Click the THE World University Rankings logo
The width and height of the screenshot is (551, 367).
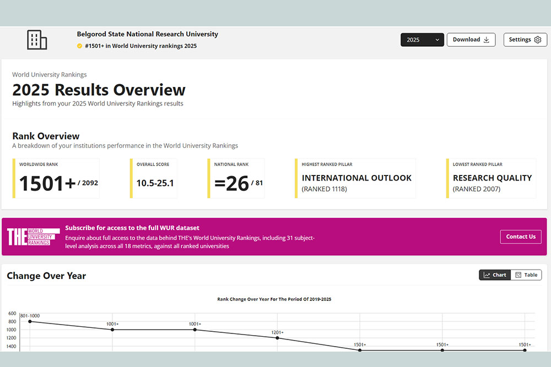[x=34, y=237]
